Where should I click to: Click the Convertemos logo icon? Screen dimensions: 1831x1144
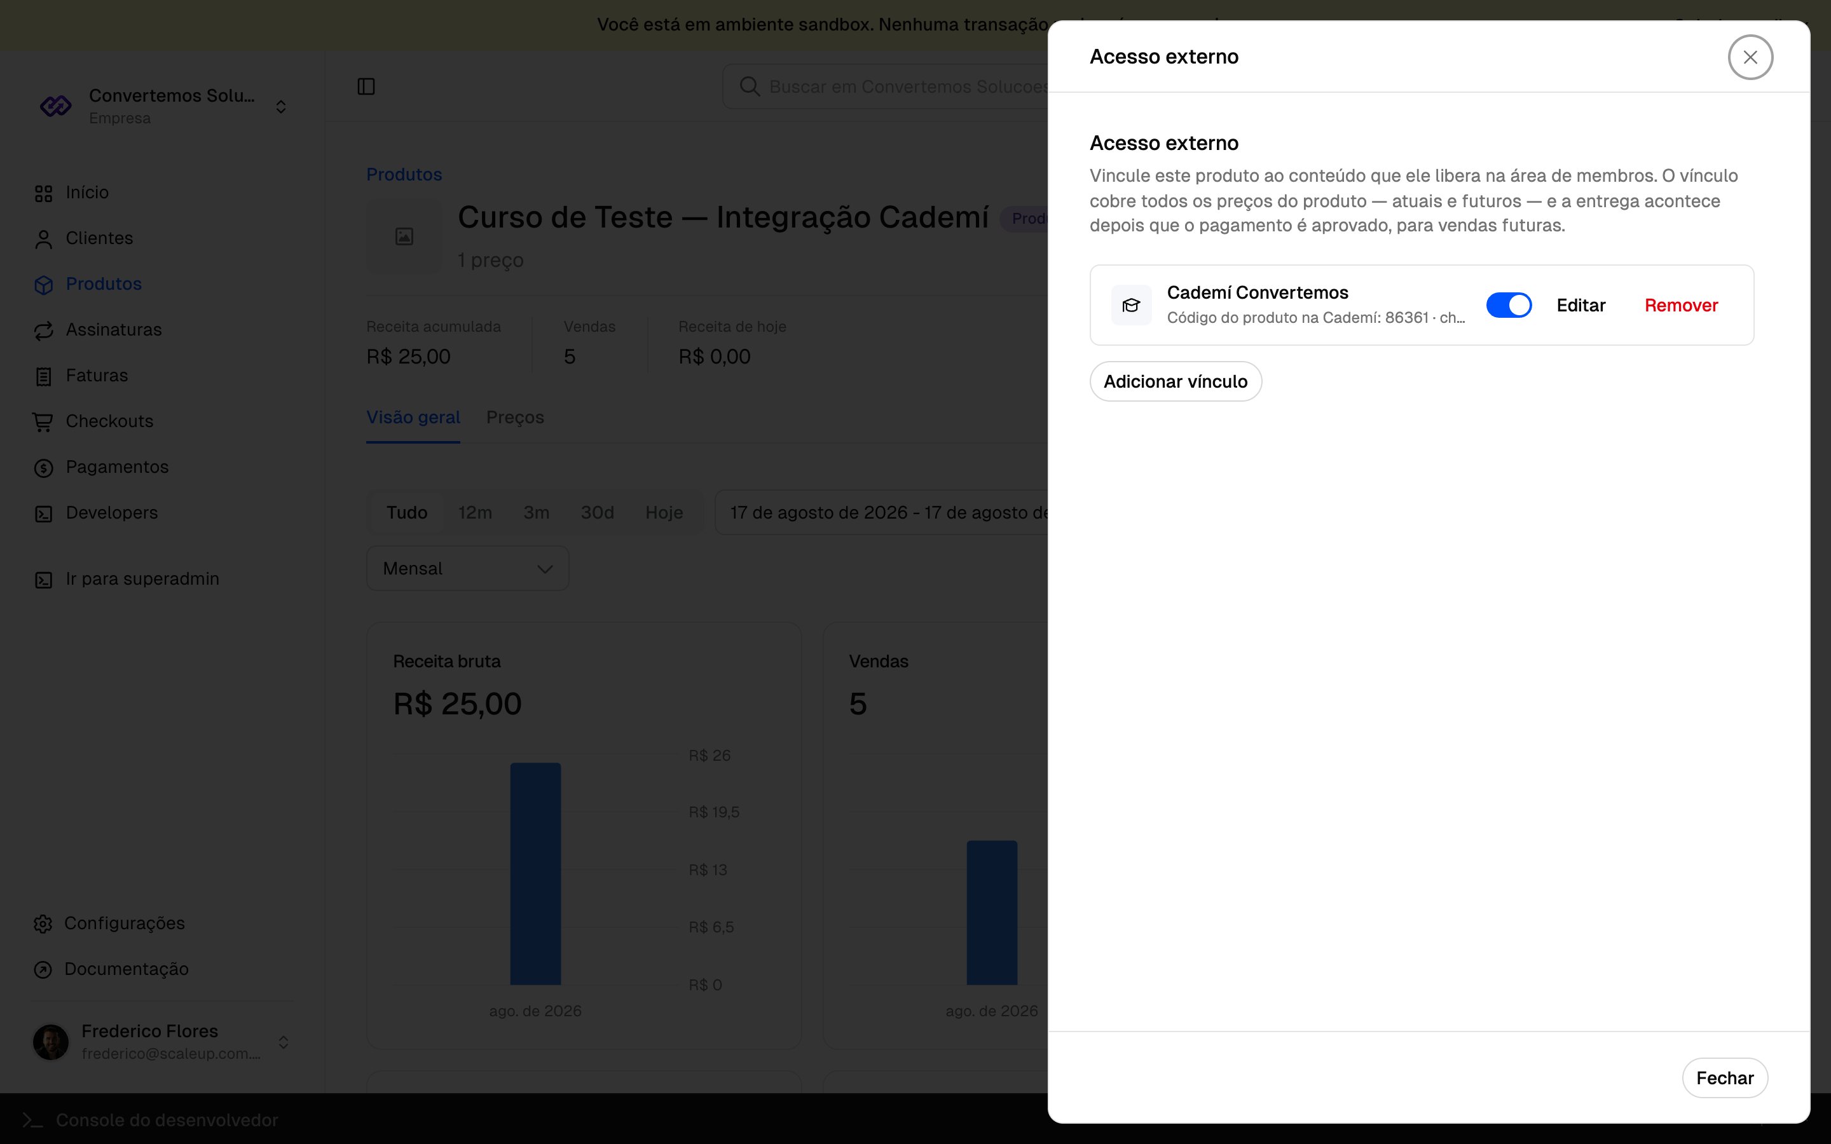coord(55,106)
